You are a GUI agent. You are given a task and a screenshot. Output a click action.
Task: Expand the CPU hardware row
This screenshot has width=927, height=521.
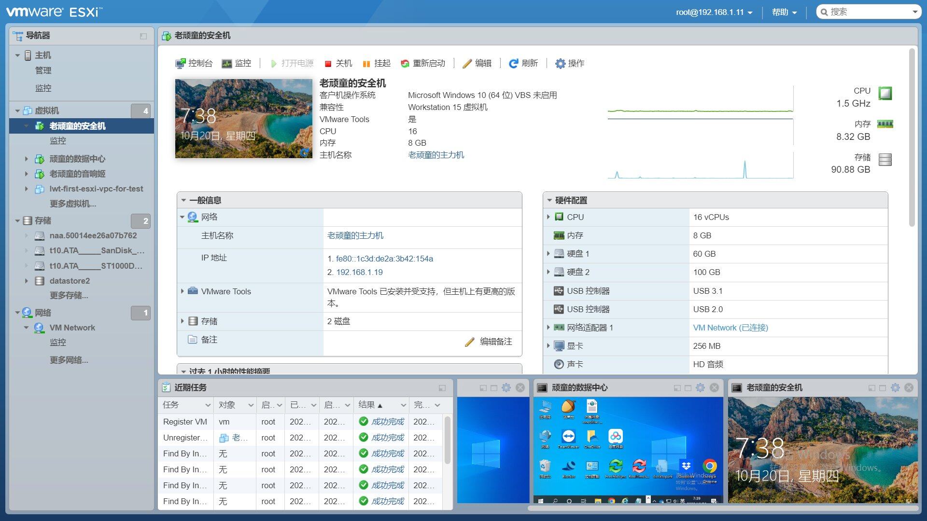pos(548,217)
